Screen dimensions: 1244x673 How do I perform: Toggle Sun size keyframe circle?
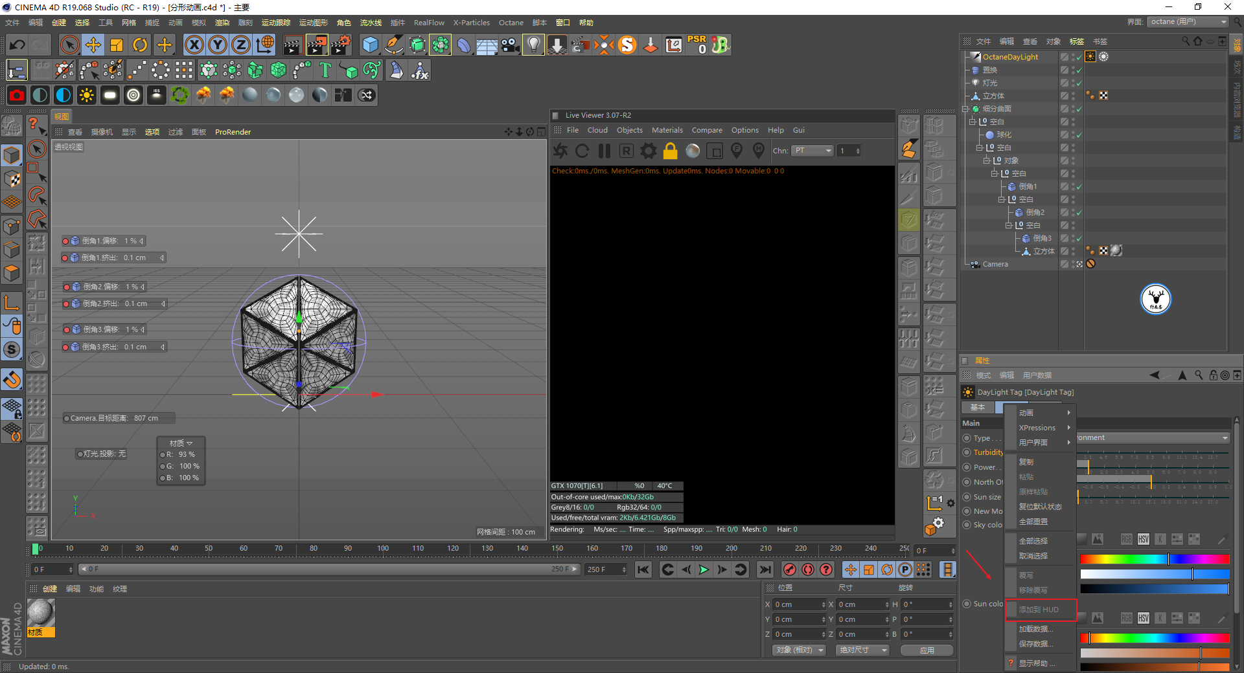click(967, 497)
